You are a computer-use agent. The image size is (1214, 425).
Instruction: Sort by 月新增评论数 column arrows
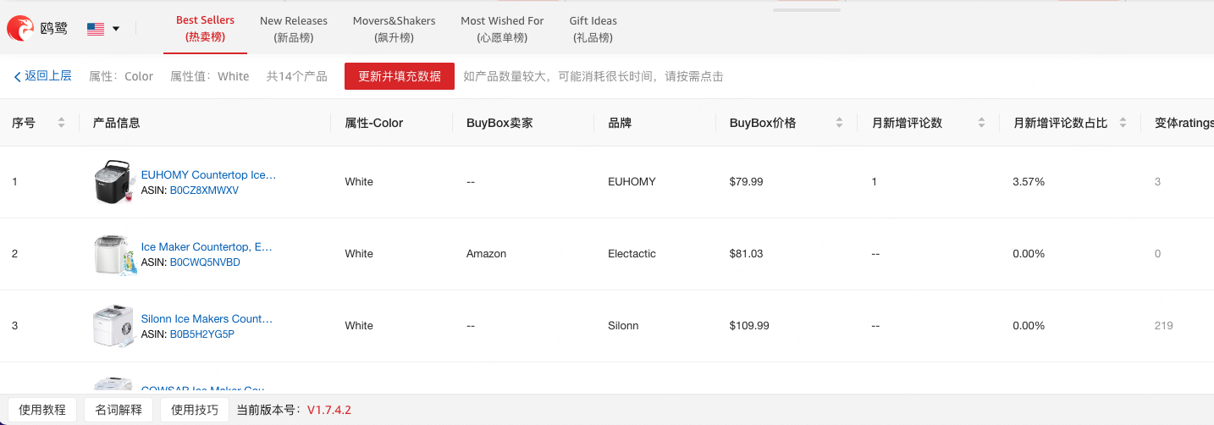tap(981, 123)
